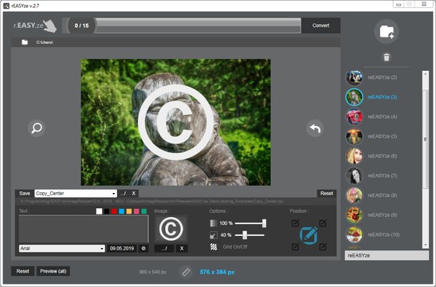Click the trash bin delete icon
Viewport: 436px width, 287px height.
387,57
